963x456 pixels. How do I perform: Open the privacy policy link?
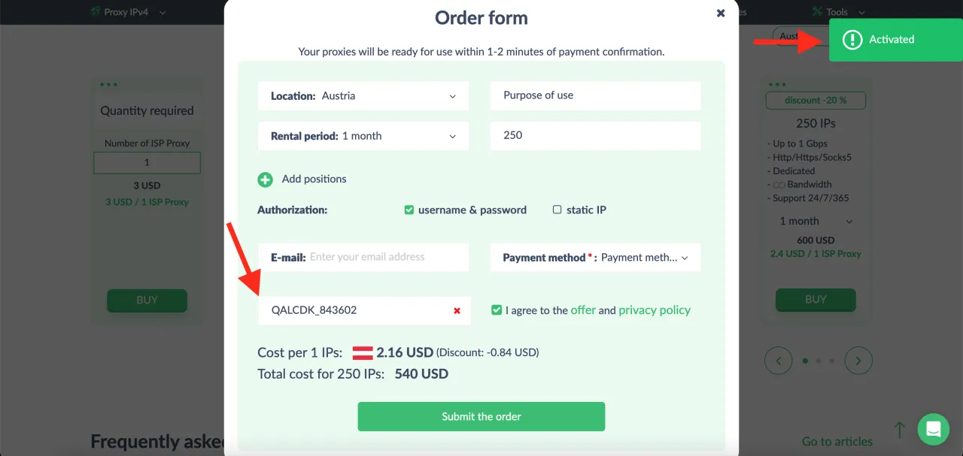tap(655, 310)
